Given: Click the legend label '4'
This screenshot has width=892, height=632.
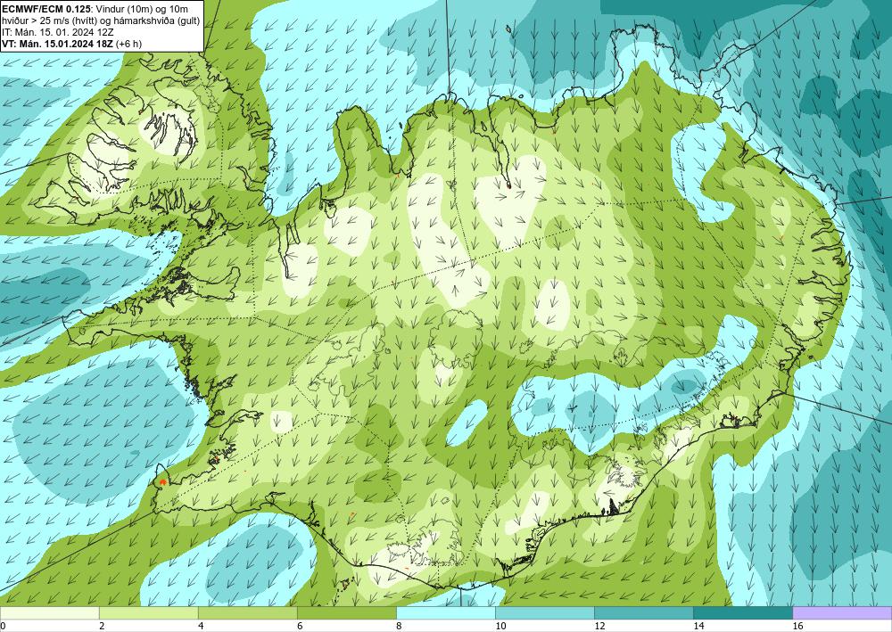Looking at the screenshot, I should [x=201, y=626].
